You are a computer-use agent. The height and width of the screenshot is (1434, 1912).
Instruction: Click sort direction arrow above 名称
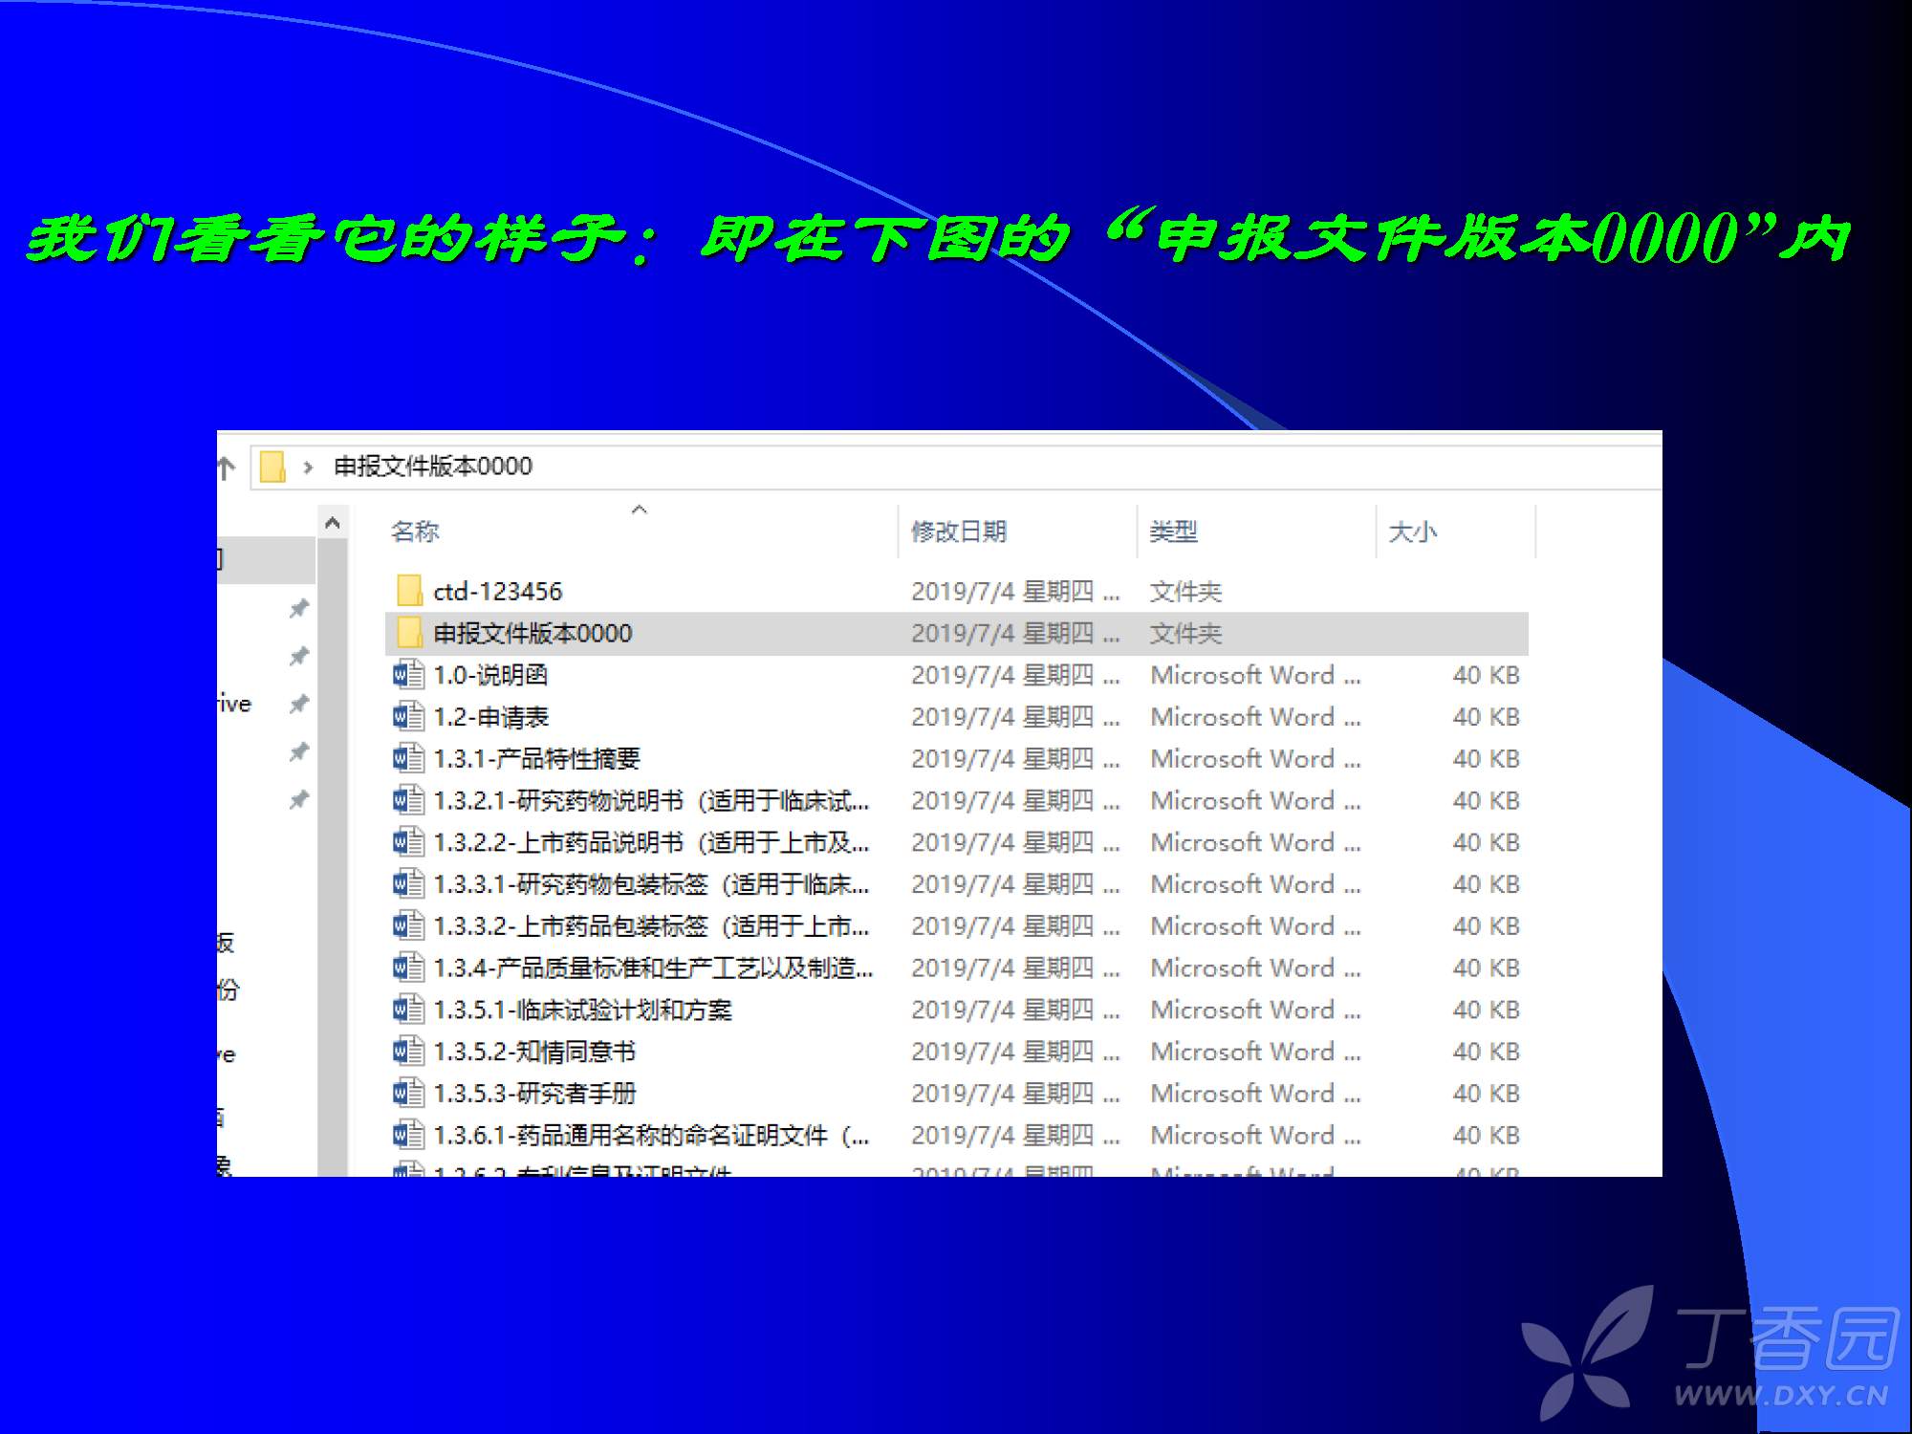coord(640,510)
